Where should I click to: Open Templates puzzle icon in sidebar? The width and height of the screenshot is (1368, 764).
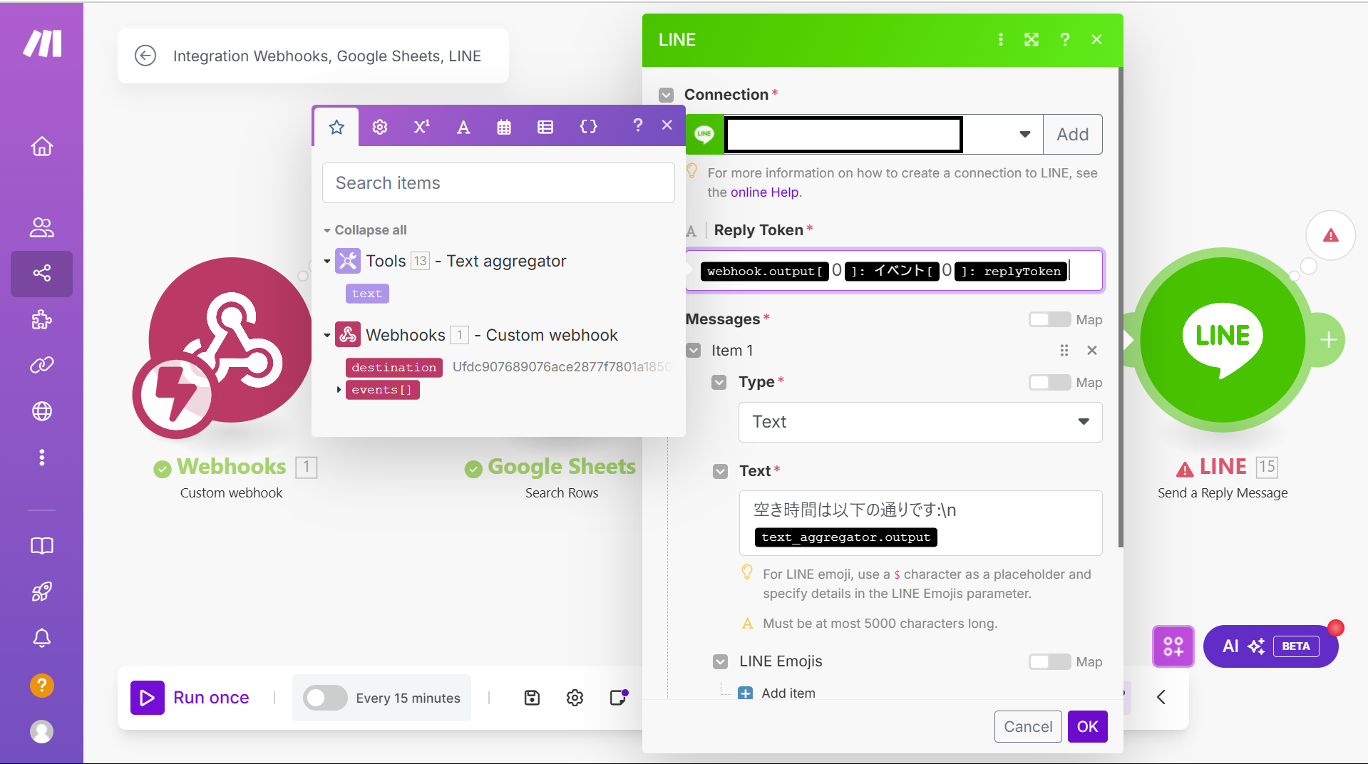[42, 319]
